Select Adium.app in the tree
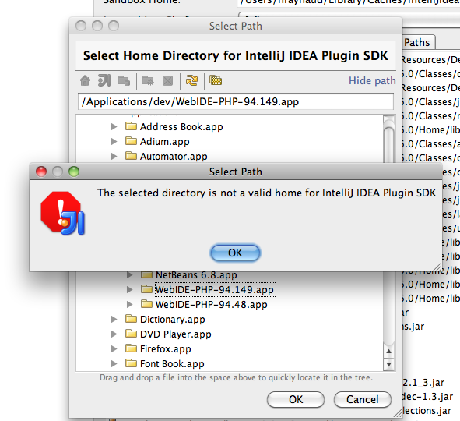460x421 pixels. (x=164, y=141)
